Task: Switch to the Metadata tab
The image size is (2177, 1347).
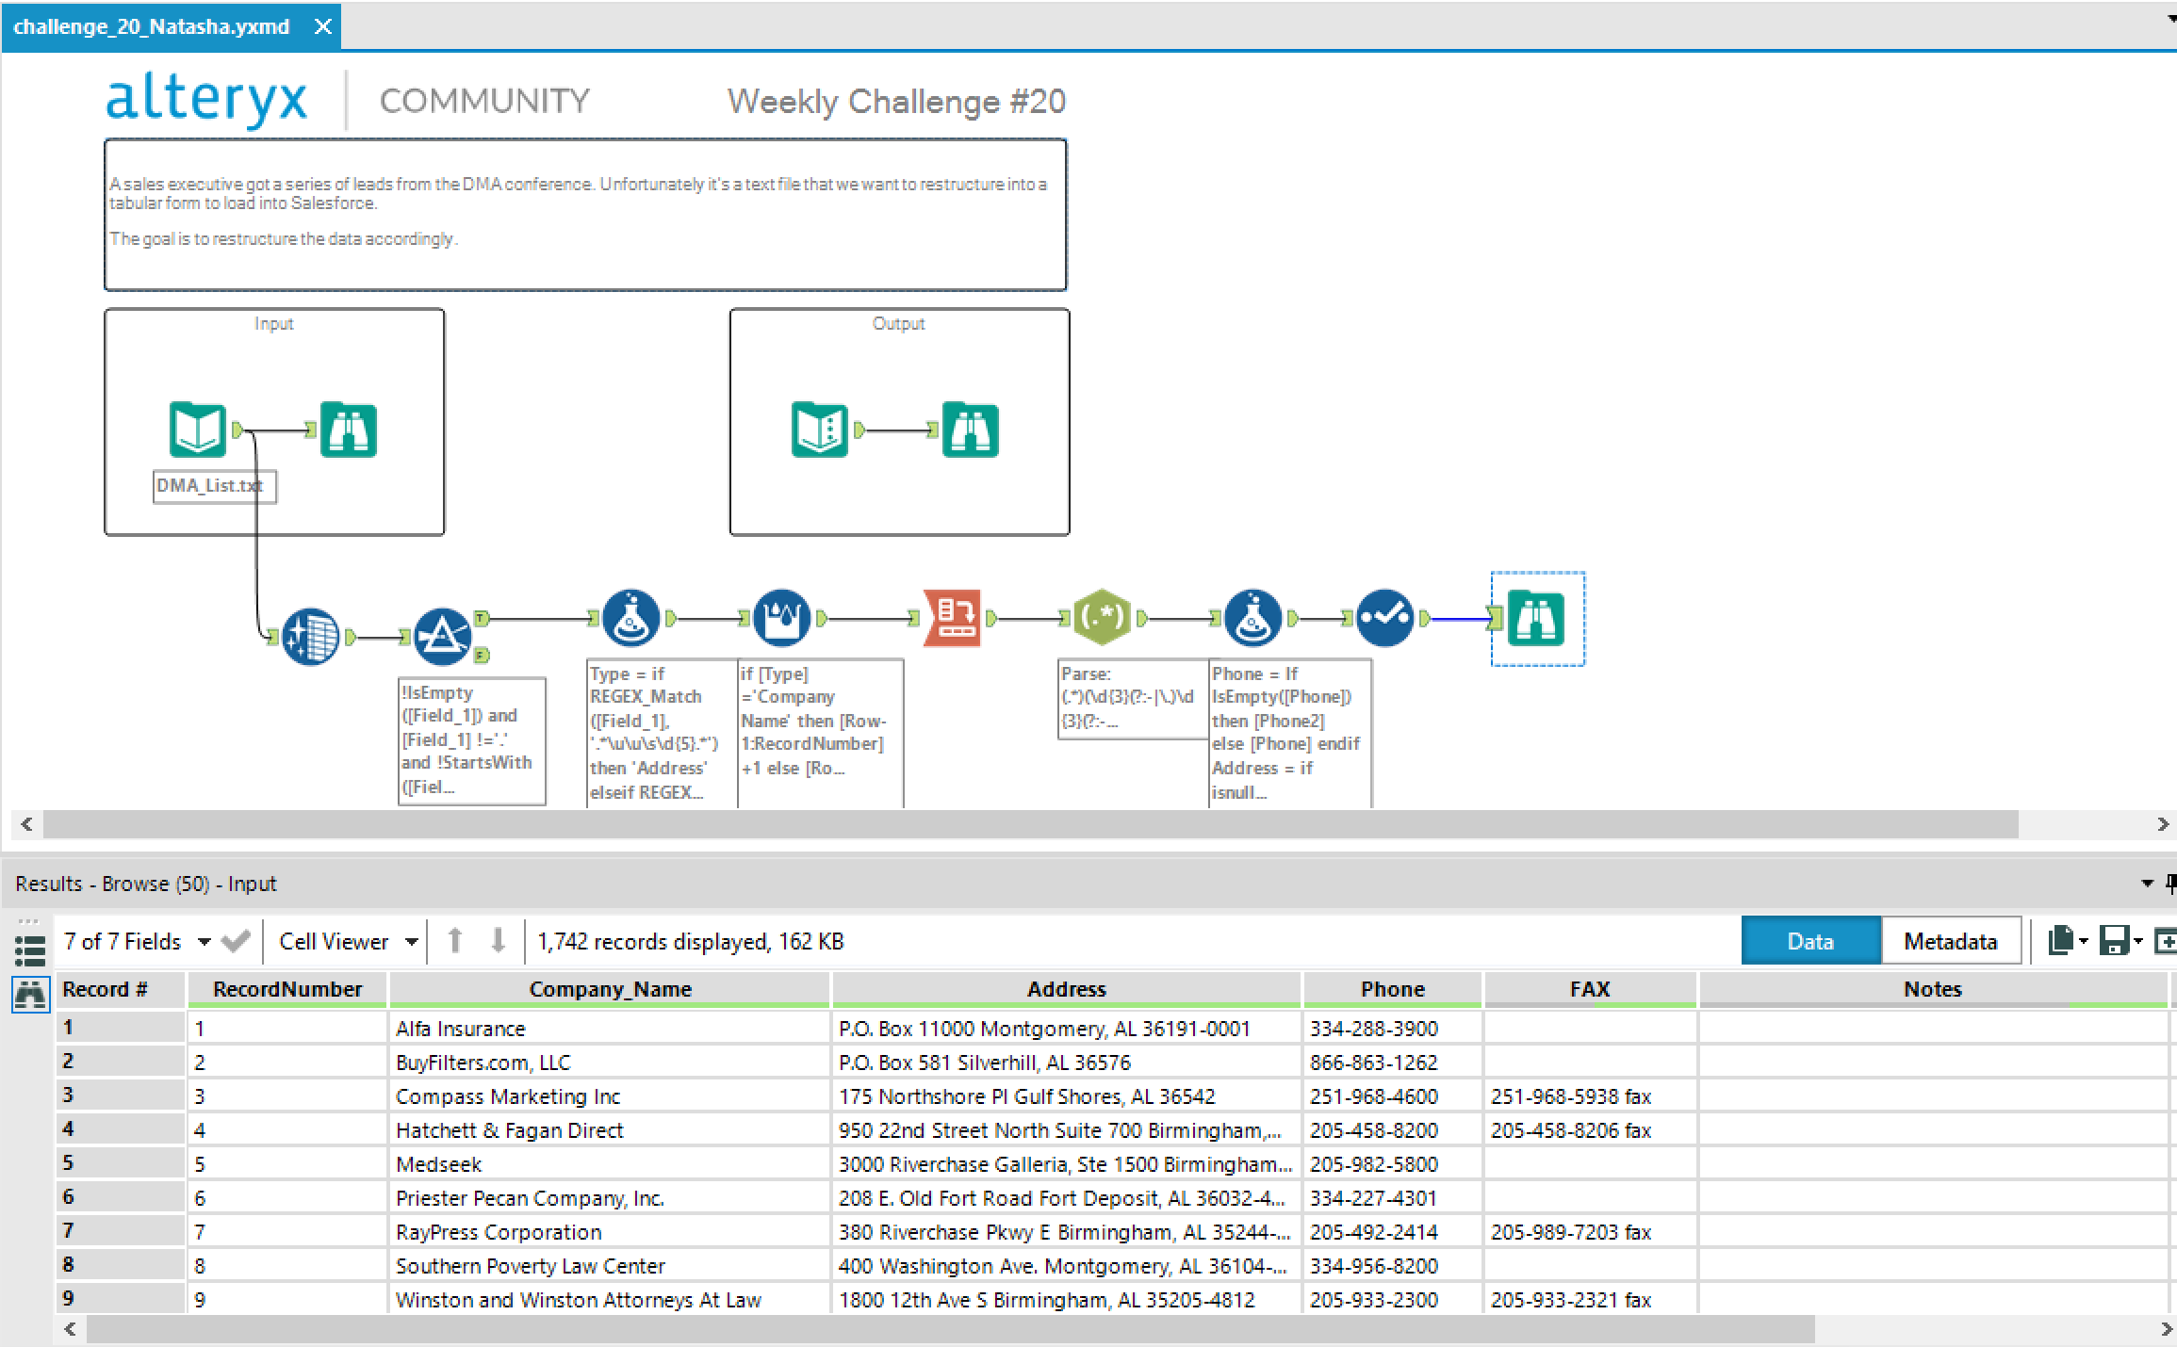Action: [1949, 940]
